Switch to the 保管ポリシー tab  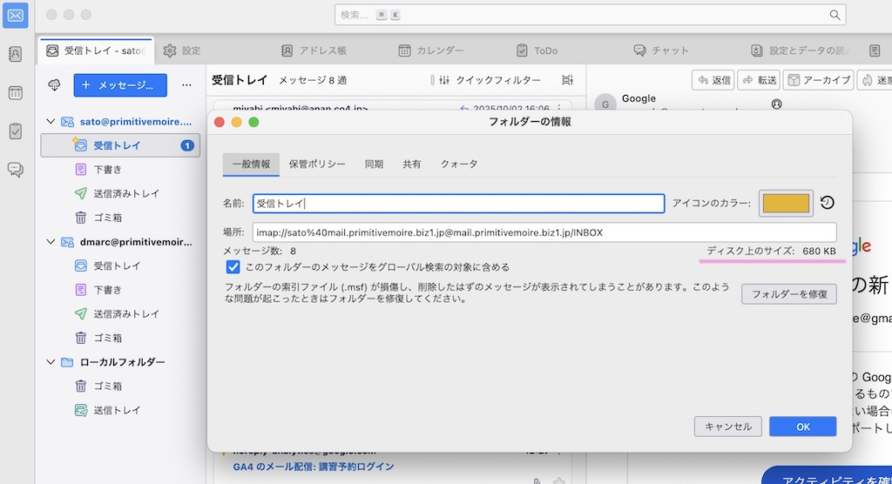317,164
